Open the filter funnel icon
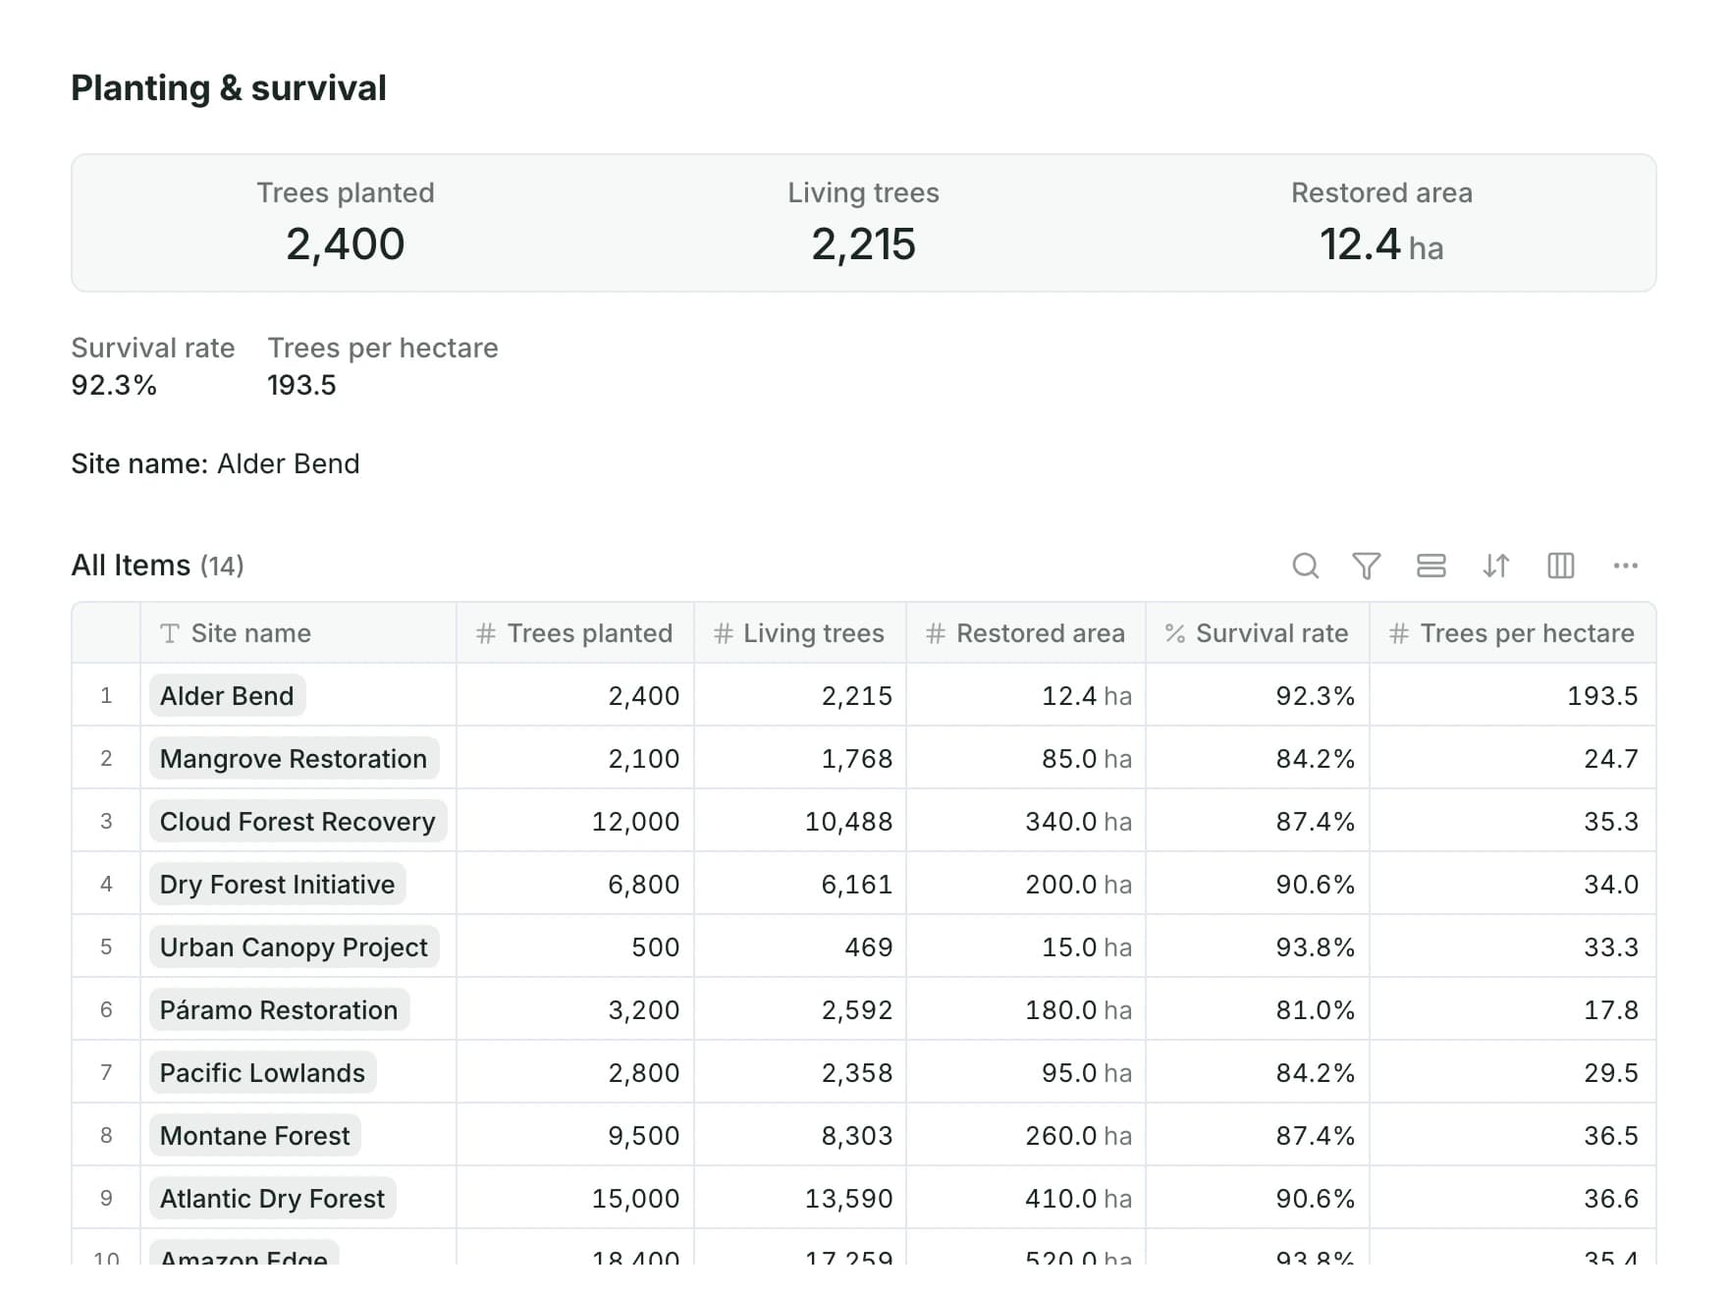Viewport: 1728px width, 1296px height. [x=1366, y=566]
